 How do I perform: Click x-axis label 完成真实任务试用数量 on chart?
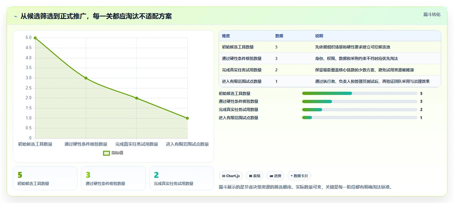[x=136, y=144]
